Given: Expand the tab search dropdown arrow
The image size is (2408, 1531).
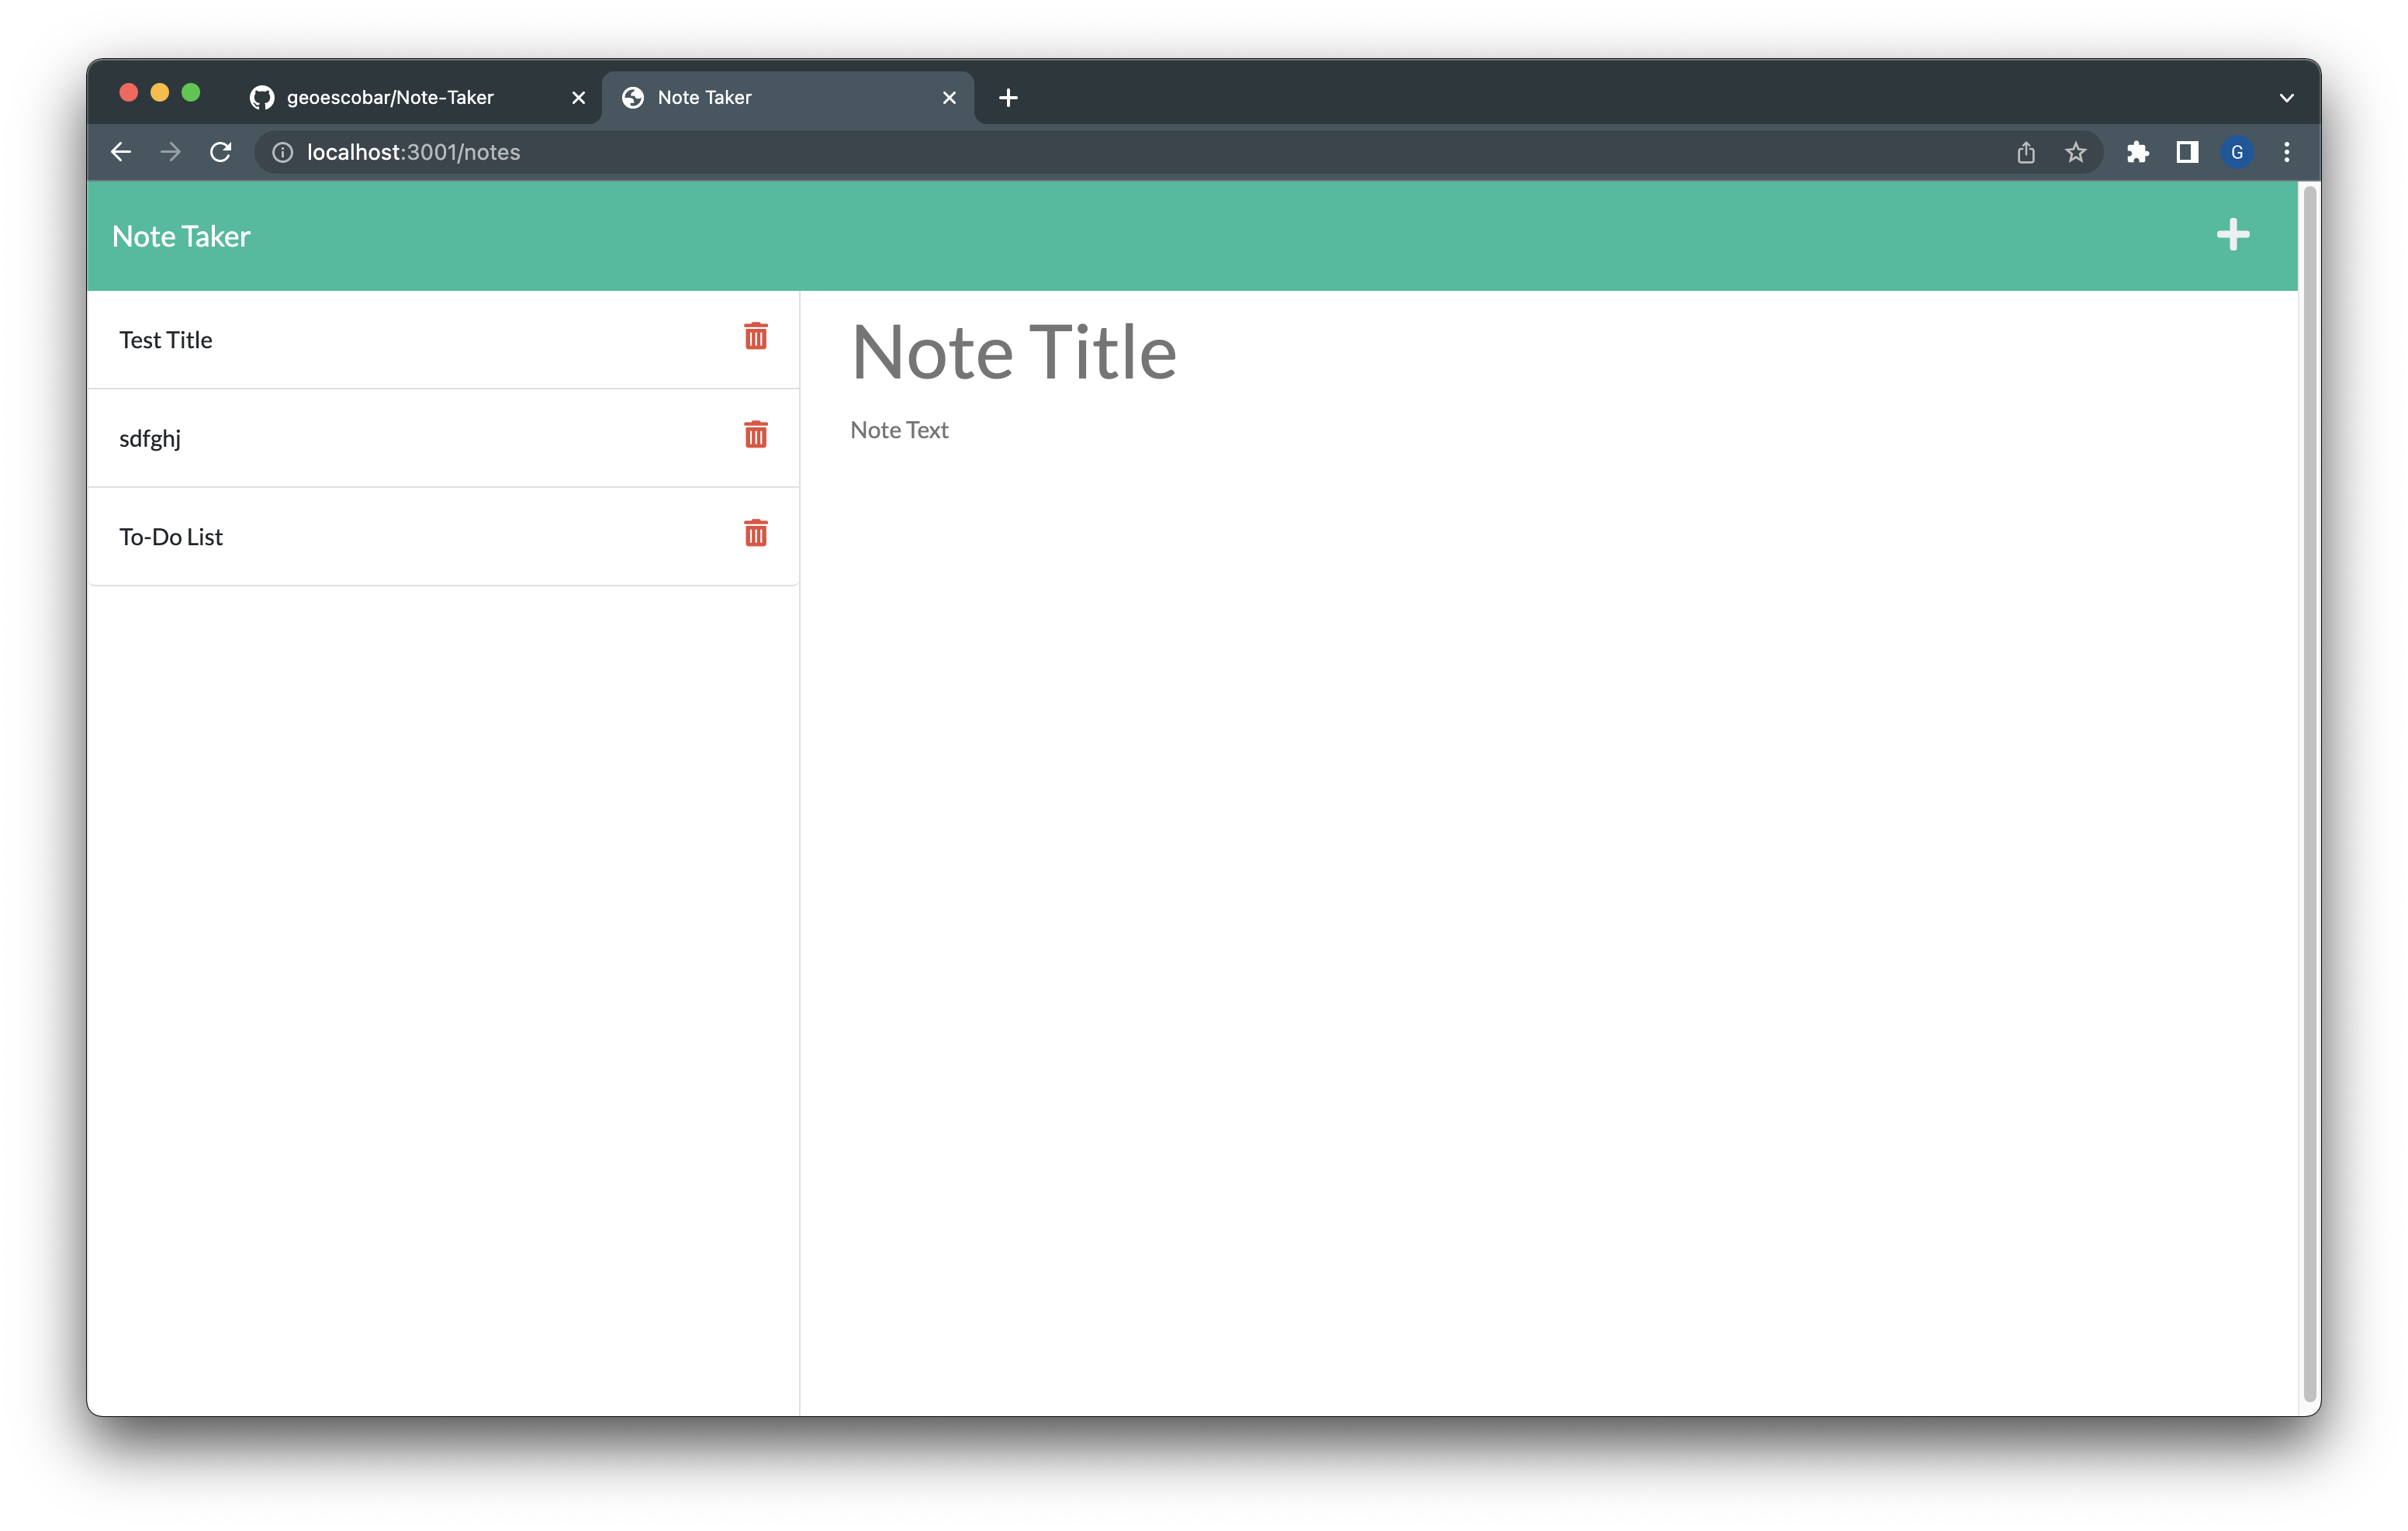Looking at the screenshot, I should (x=2286, y=98).
